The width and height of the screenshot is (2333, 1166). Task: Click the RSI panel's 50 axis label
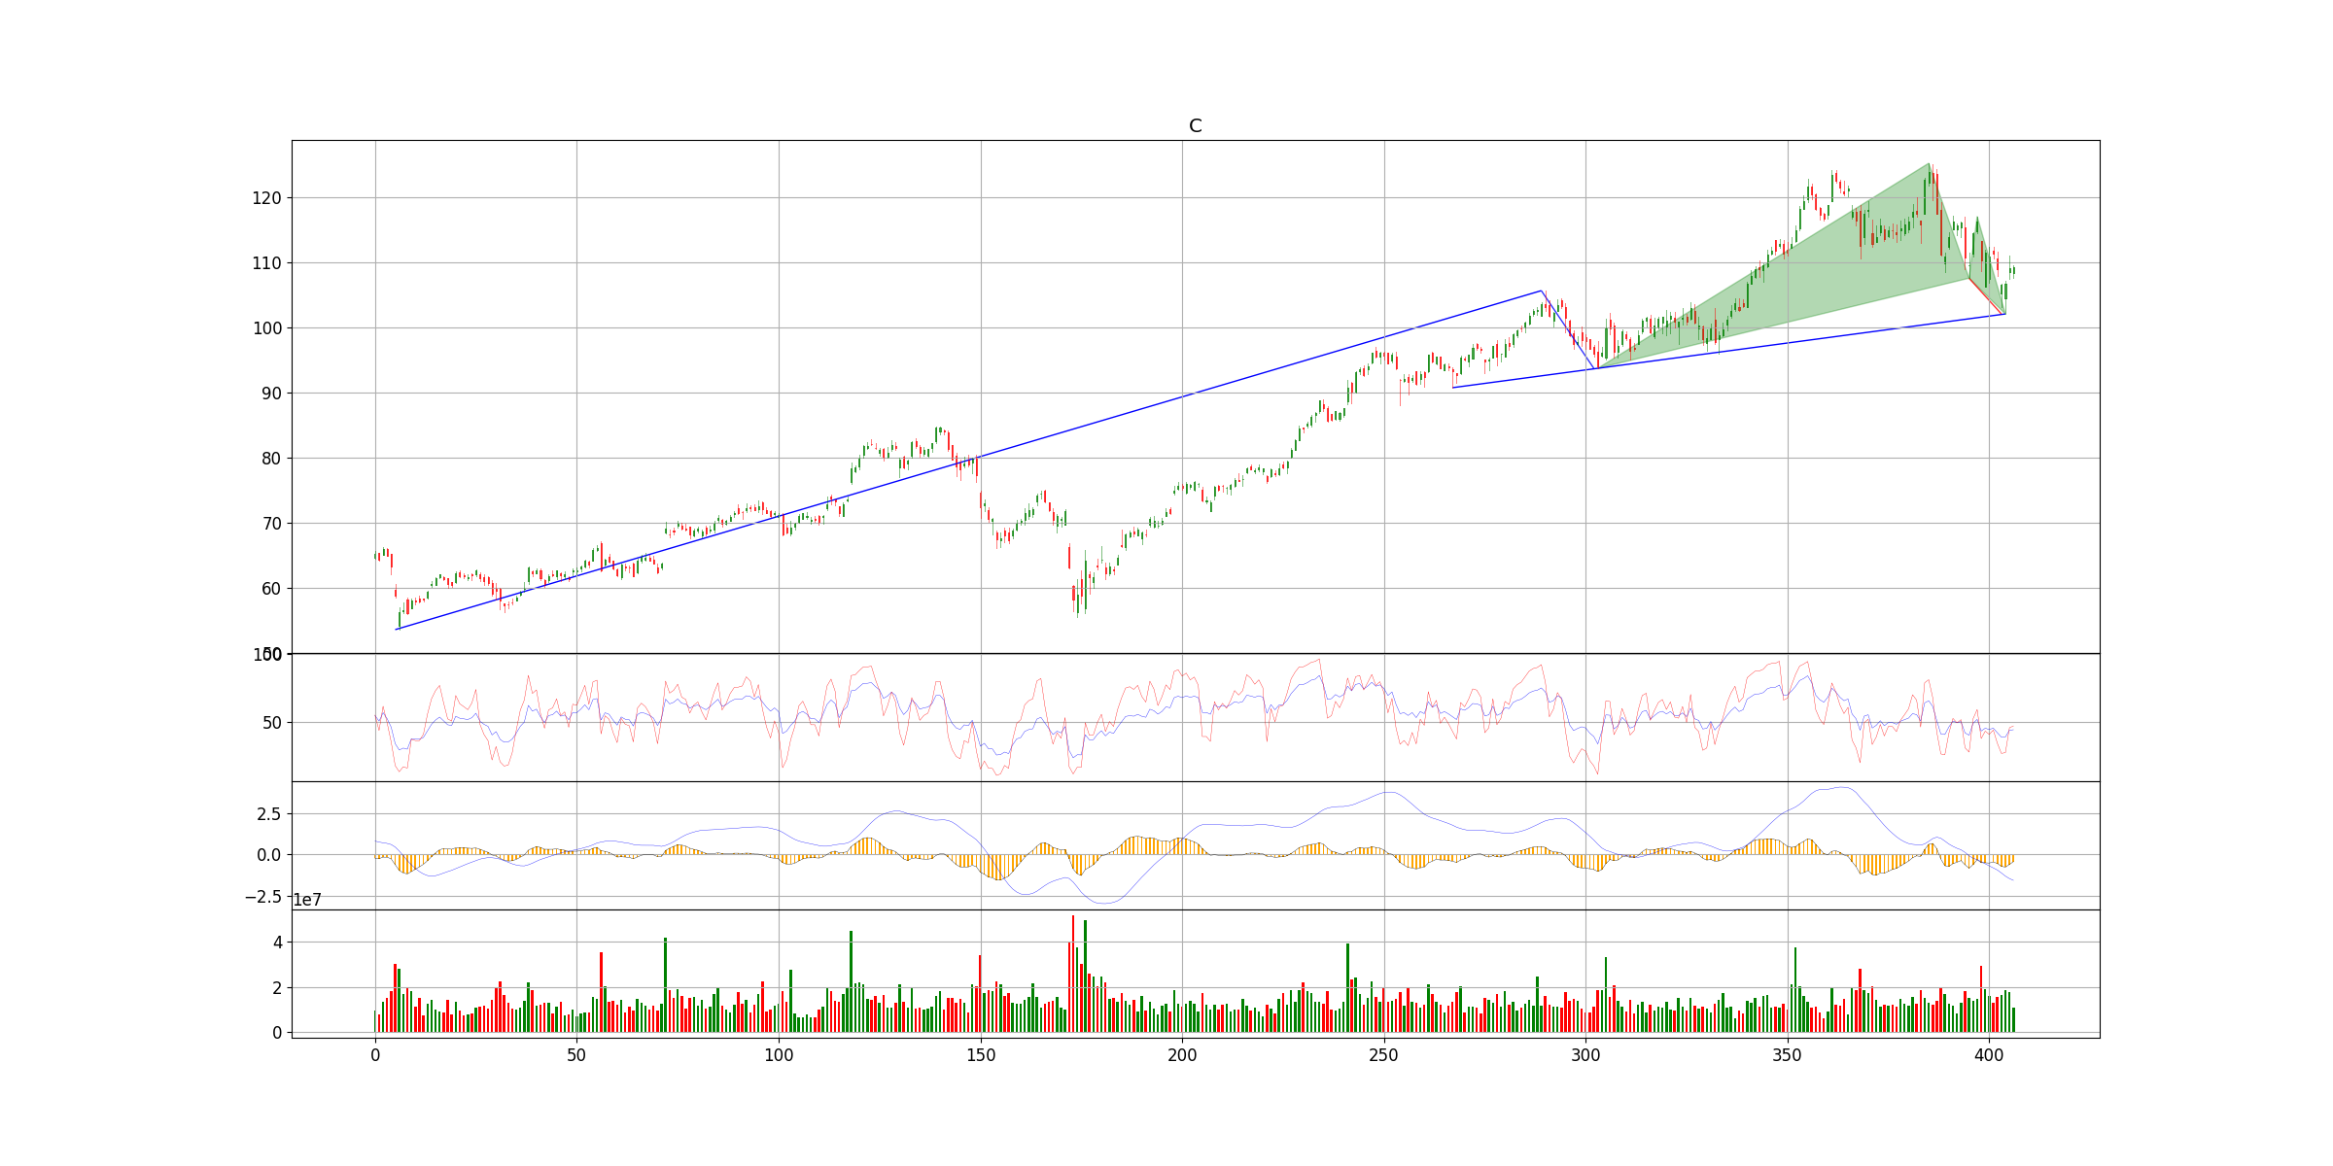(270, 723)
